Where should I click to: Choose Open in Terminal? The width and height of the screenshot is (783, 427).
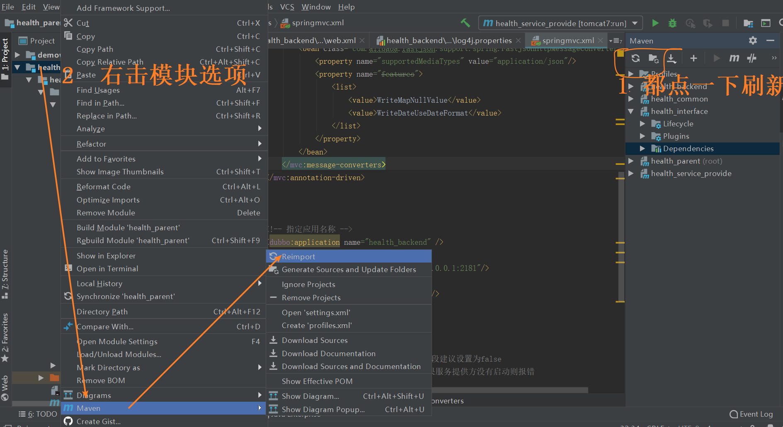click(163, 269)
